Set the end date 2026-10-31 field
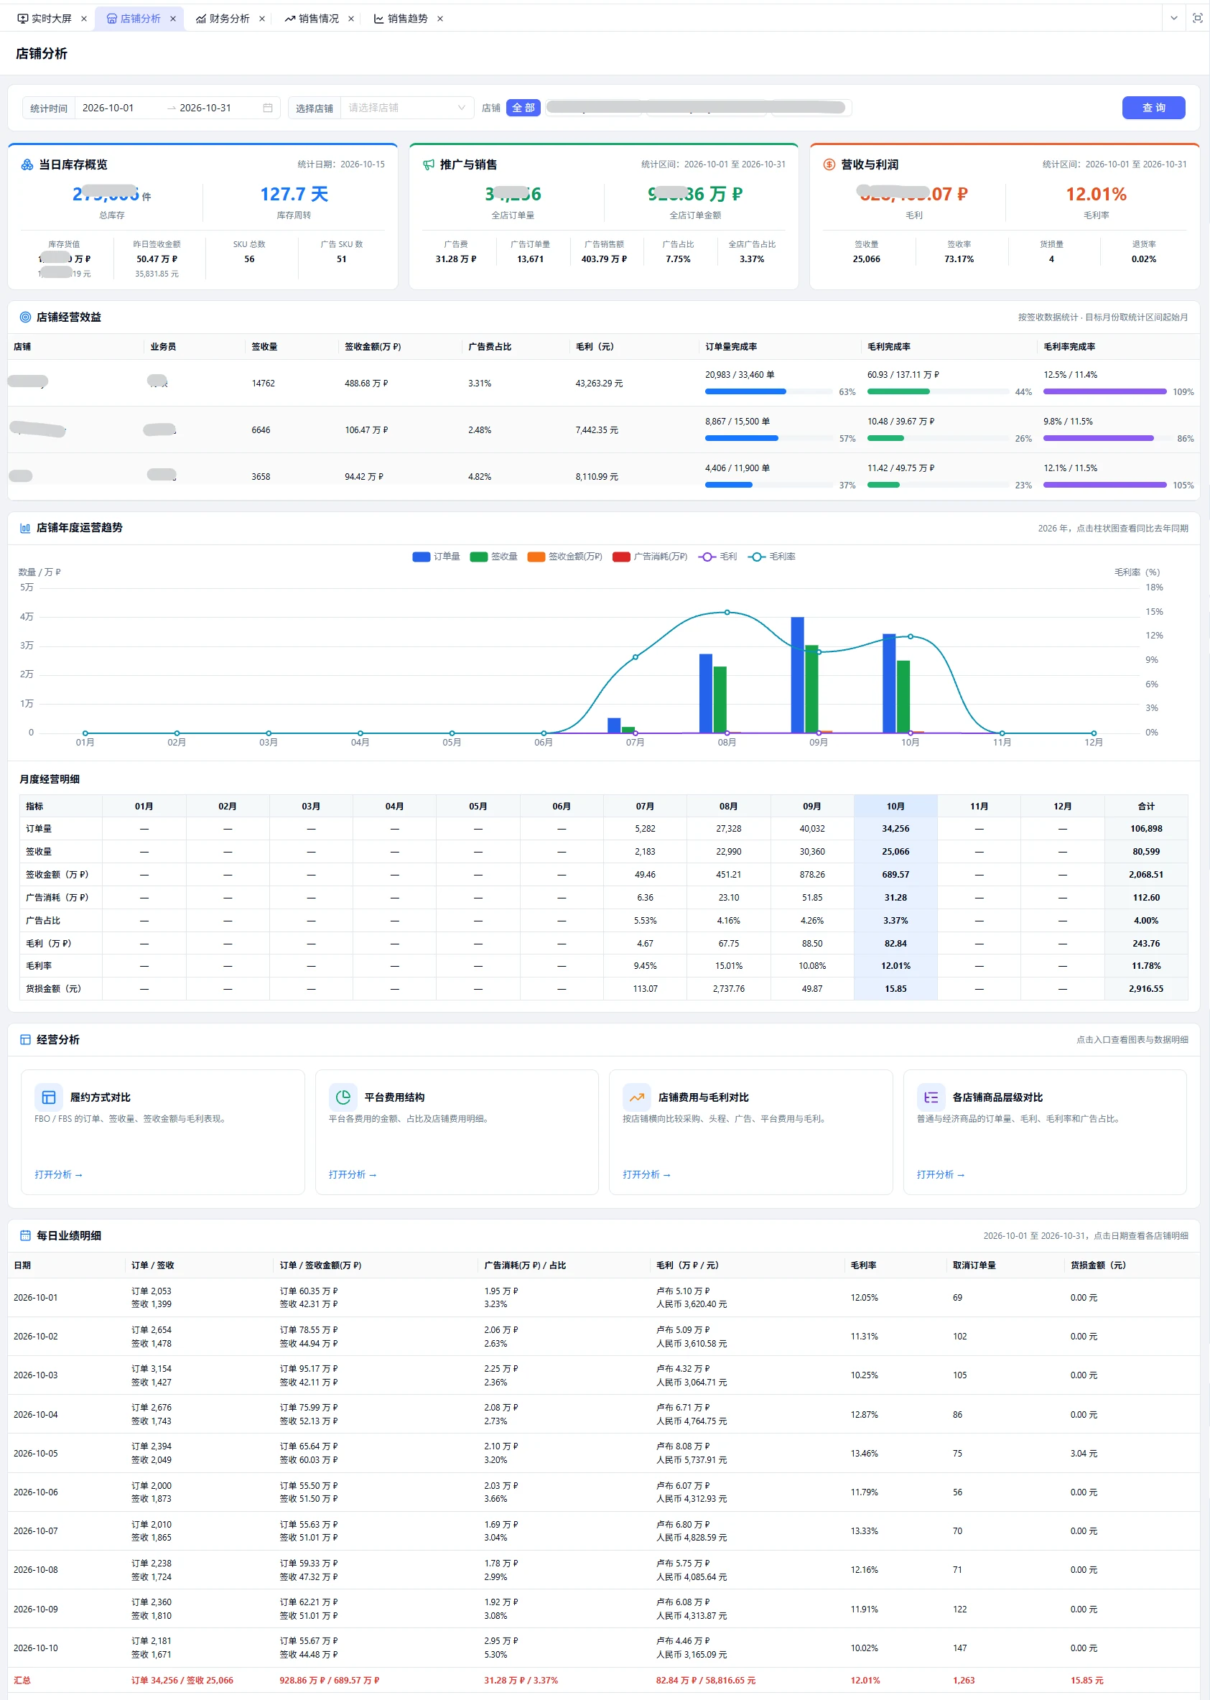This screenshot has height=1700, width=1210. (205, 108)
